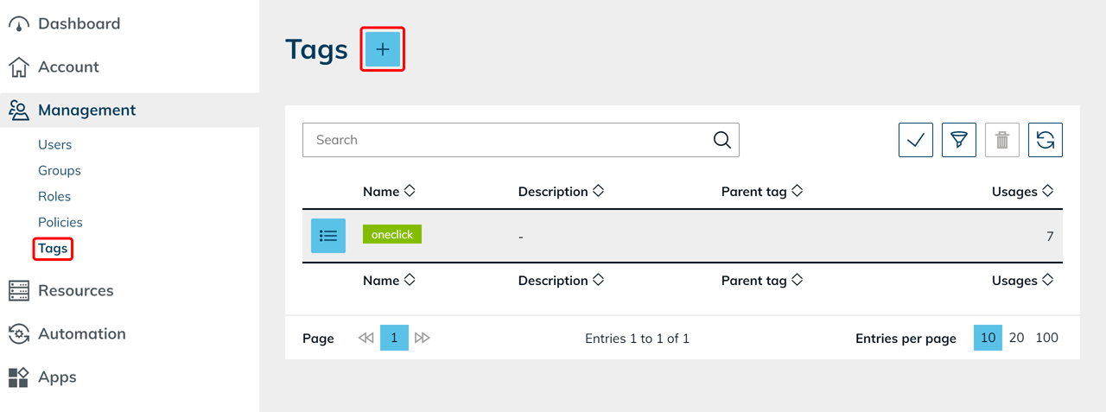Open the oneclick row actions menu icon
The width and height of the screenshot is (1106, 412).
[328, 236]
